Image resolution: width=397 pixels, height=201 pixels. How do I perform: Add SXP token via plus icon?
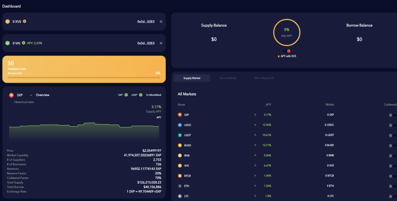coord(126,95)
